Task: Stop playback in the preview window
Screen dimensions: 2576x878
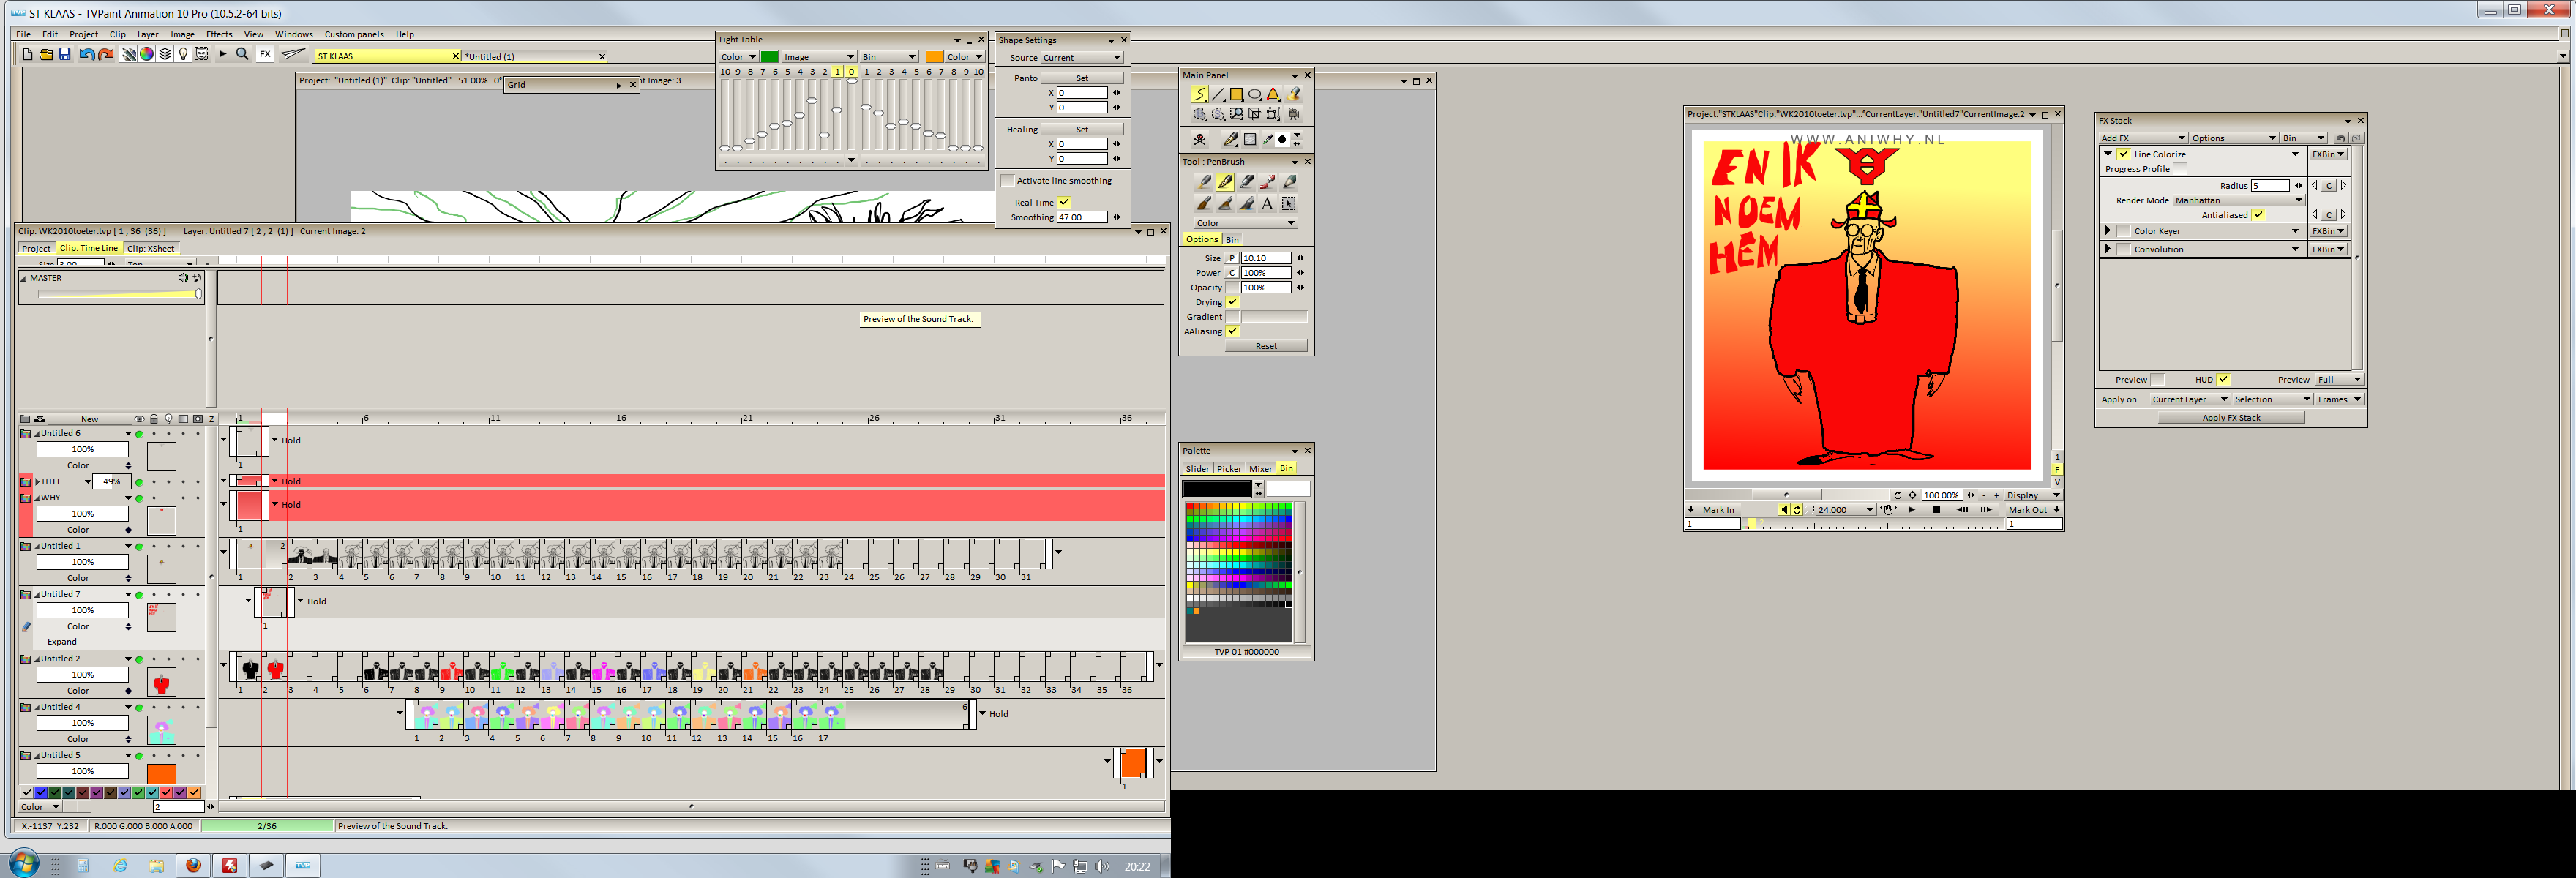Action: pos(1937,510)
